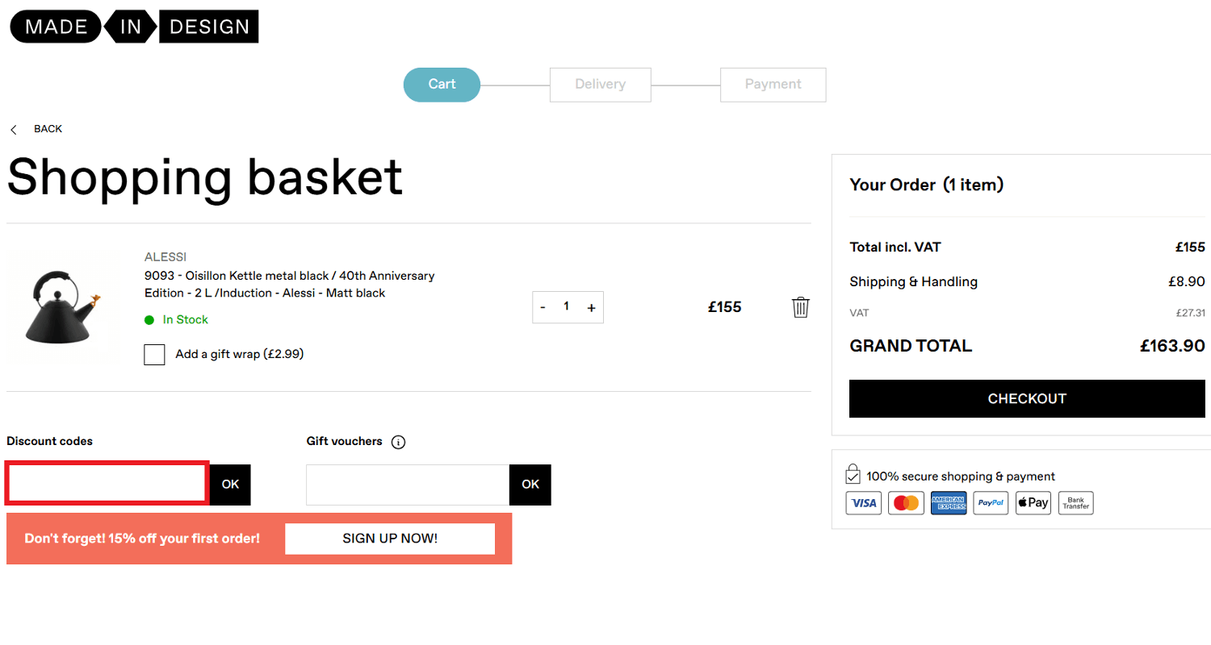Click the Bank Transfer icon
Image resolution: width=1211 pixels, height=645 pixels.
point(1075,503)
